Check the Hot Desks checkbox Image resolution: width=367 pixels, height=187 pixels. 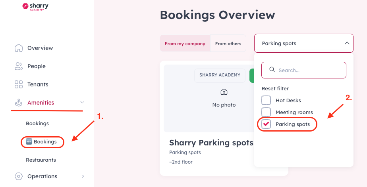pyautogui.click(x=266, y=100)
